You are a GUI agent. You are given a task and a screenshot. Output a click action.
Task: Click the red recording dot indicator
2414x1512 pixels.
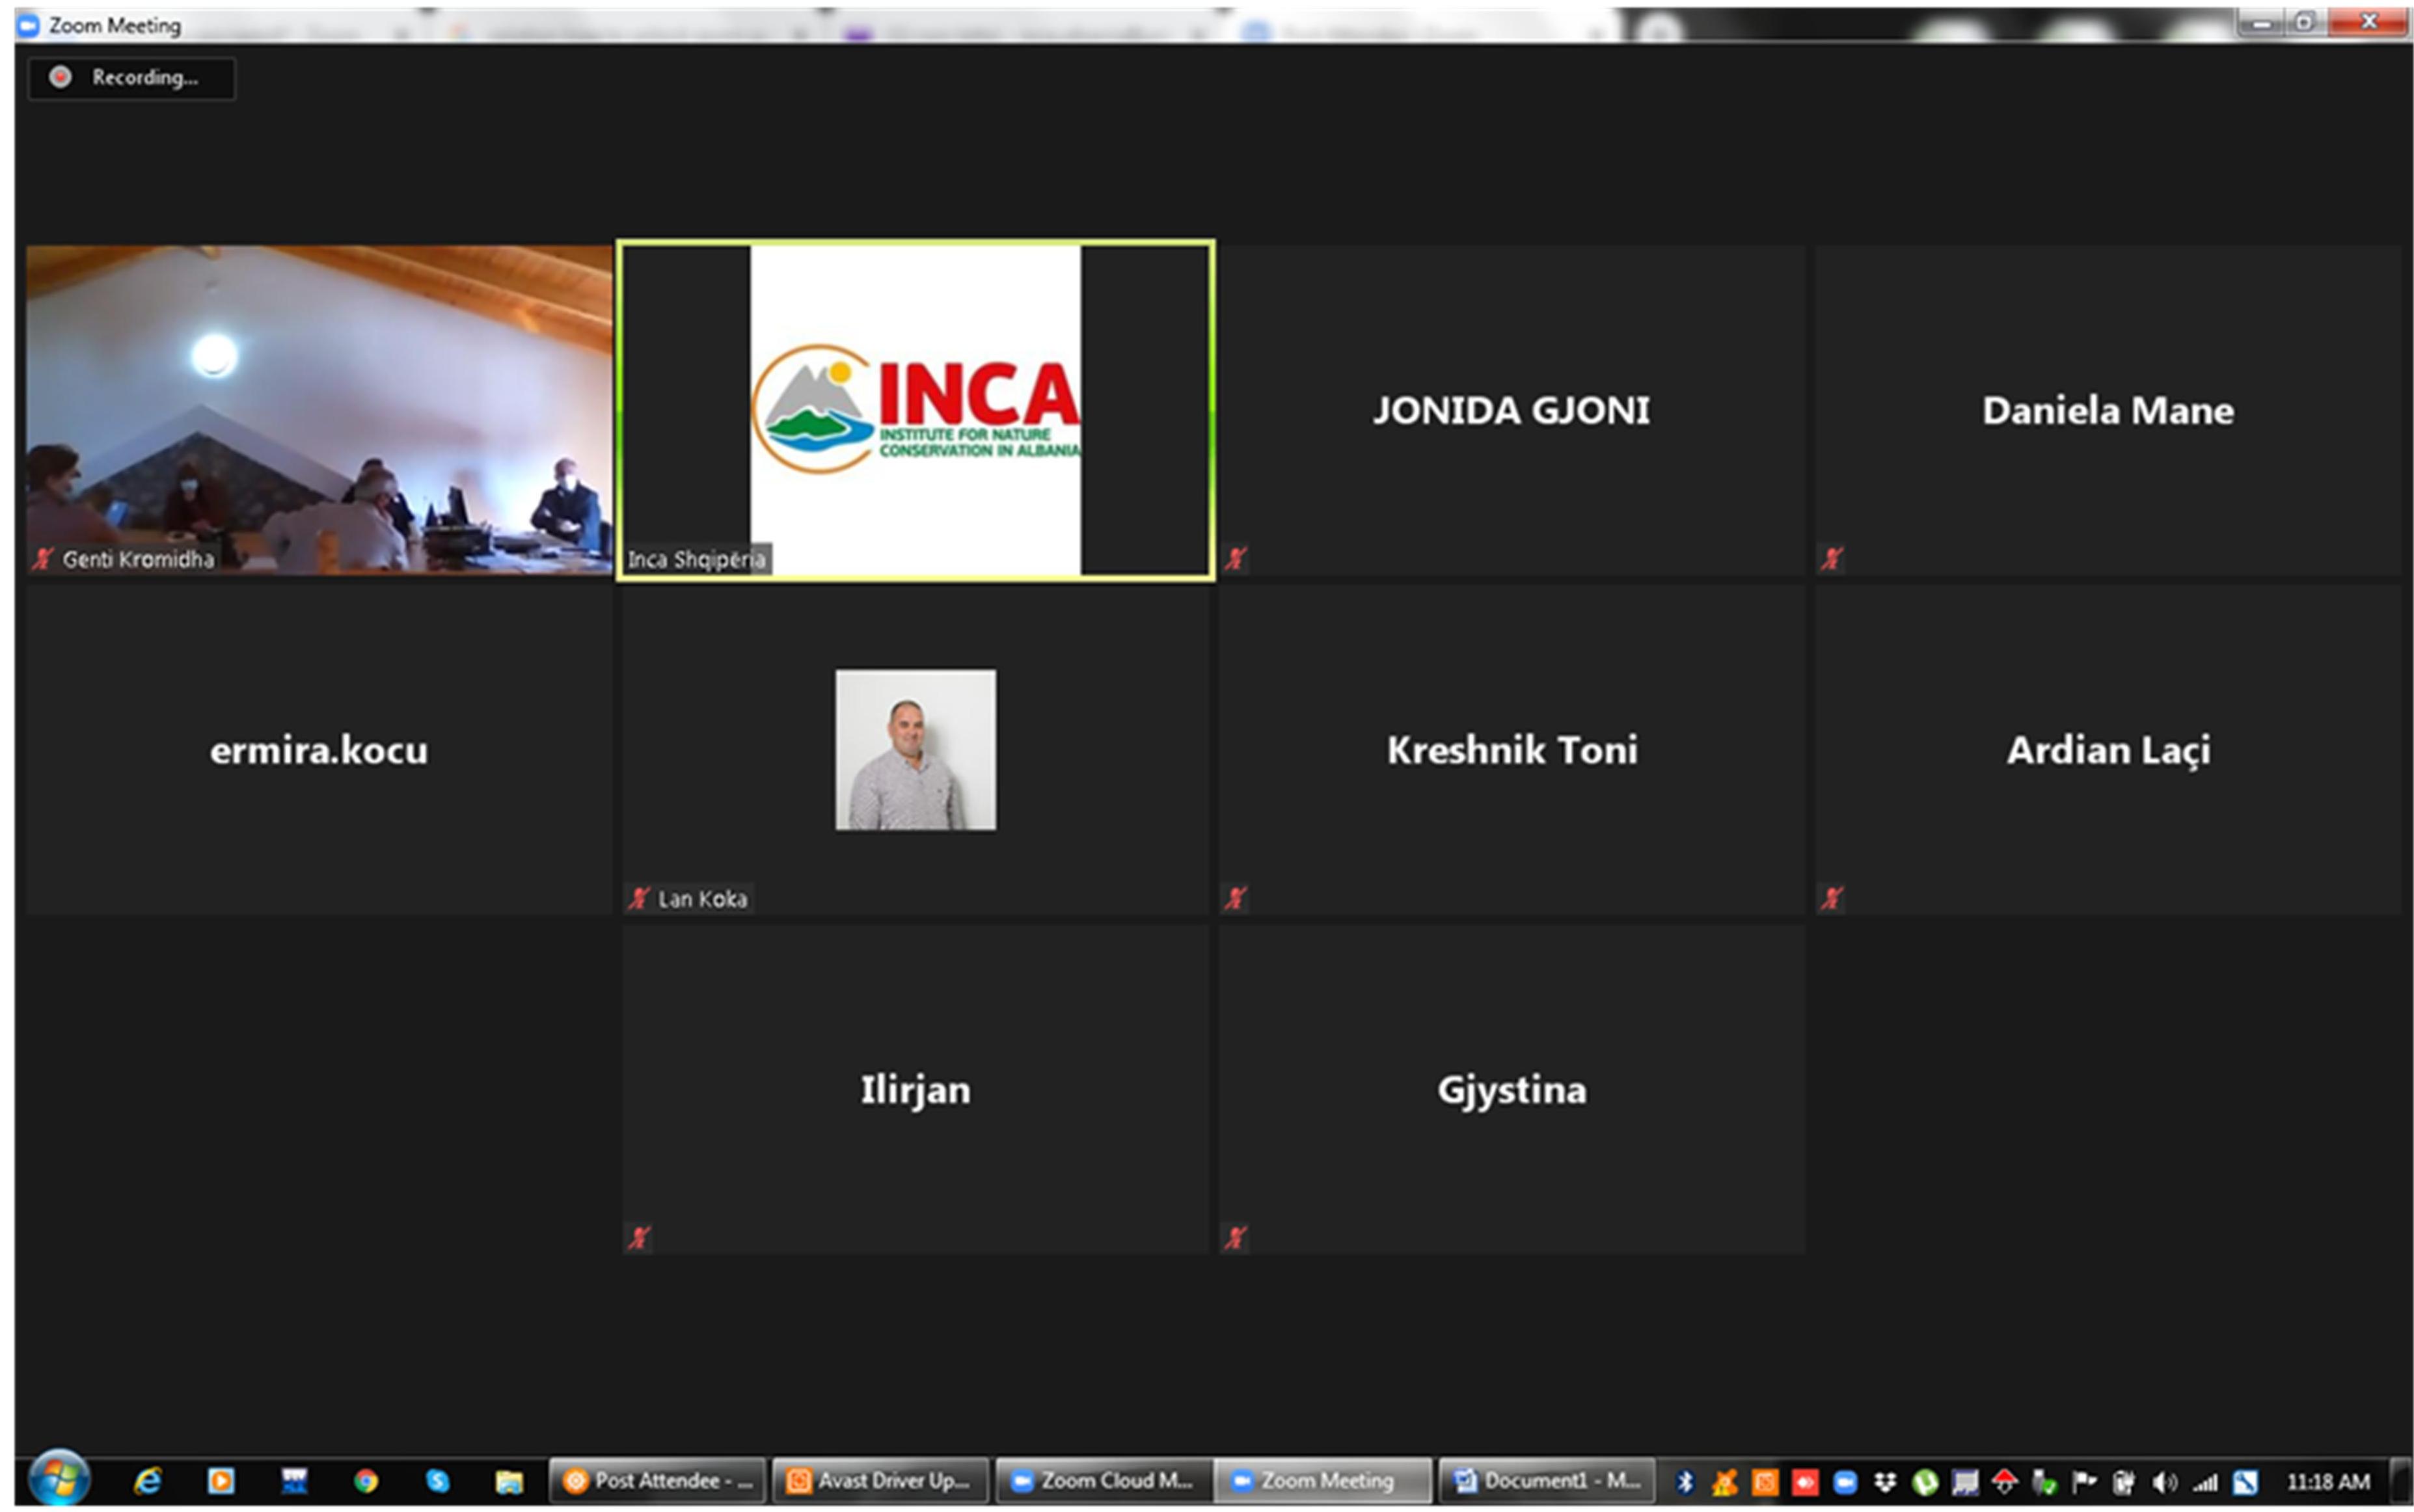(60, 77)
